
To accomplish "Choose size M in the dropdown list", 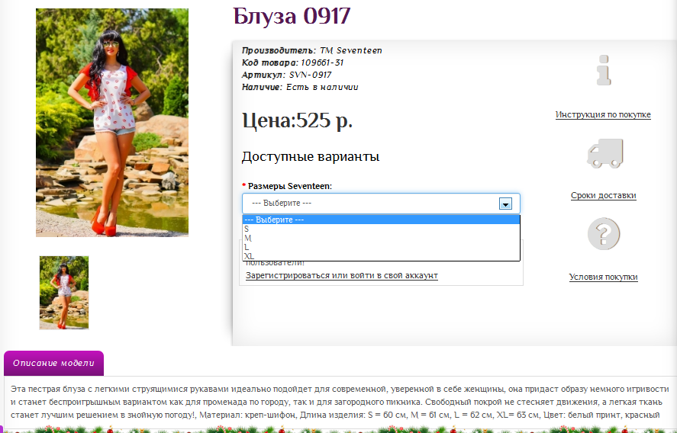I will point(381,238).
